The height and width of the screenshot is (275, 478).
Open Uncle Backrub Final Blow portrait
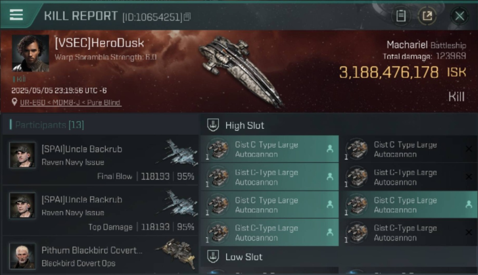click(22, 155)
